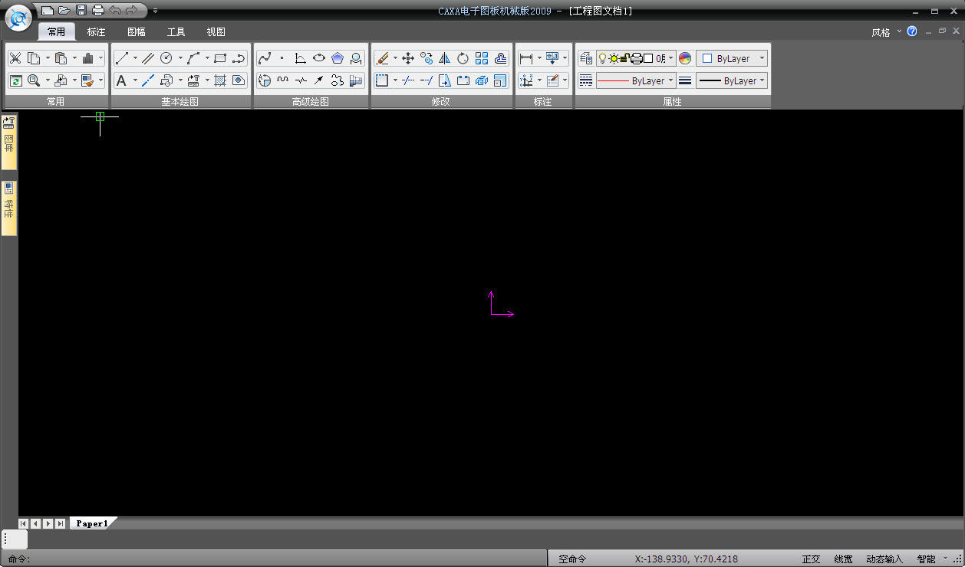Click the mirror tool in 修改 group
Viewport: 965px width, 567px height.
tap(445, 58)
